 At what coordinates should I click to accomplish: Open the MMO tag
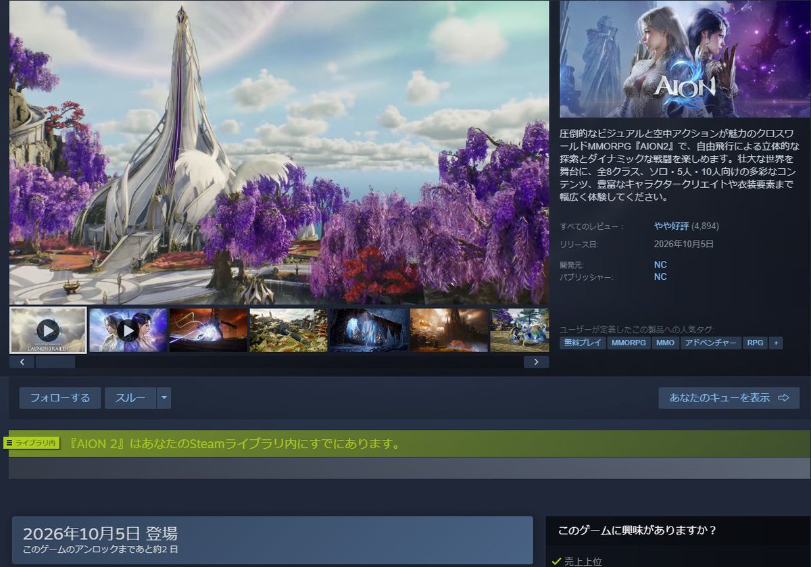click(x=666, y=343)
